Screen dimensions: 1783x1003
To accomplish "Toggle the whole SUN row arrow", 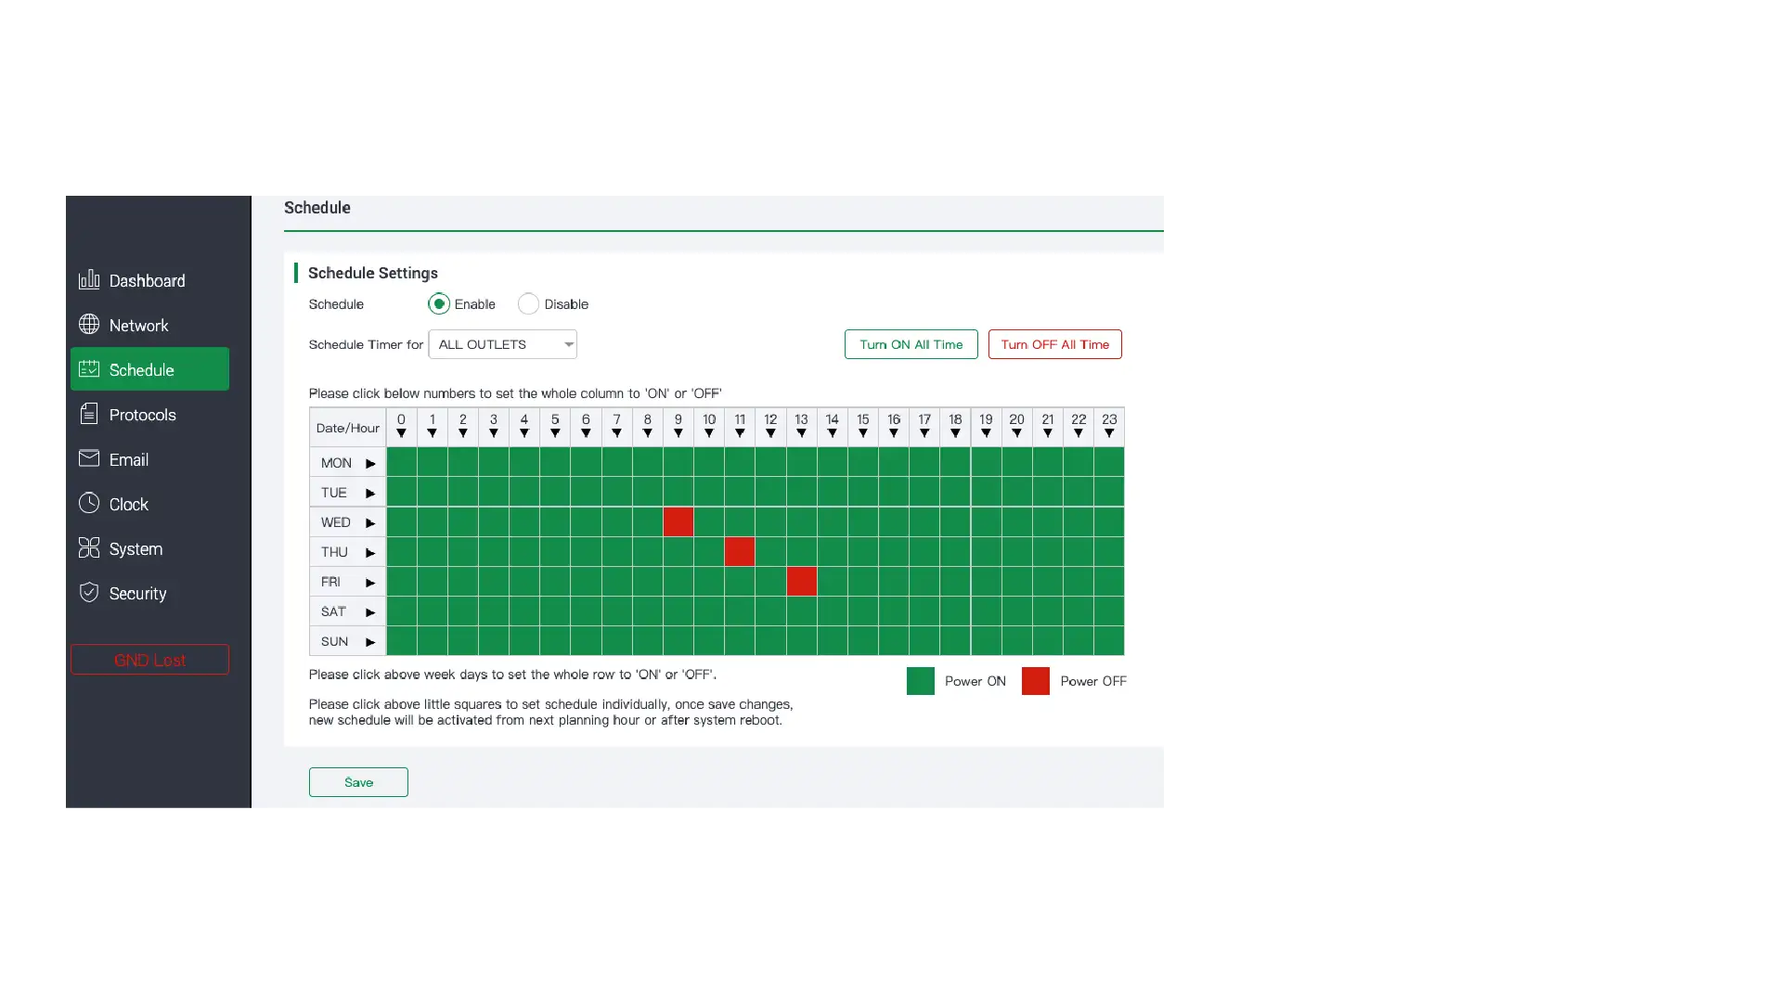I will [x=370, y=641].
